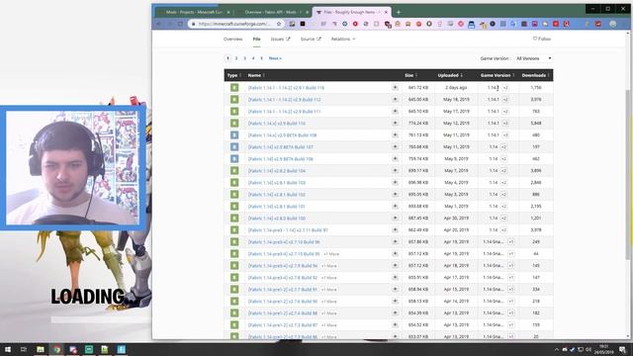Switch to 'Overview - Fabric API' browser tab
This screenshot has height=356, width=633.
pyautogui.click(x=273, y=12)
